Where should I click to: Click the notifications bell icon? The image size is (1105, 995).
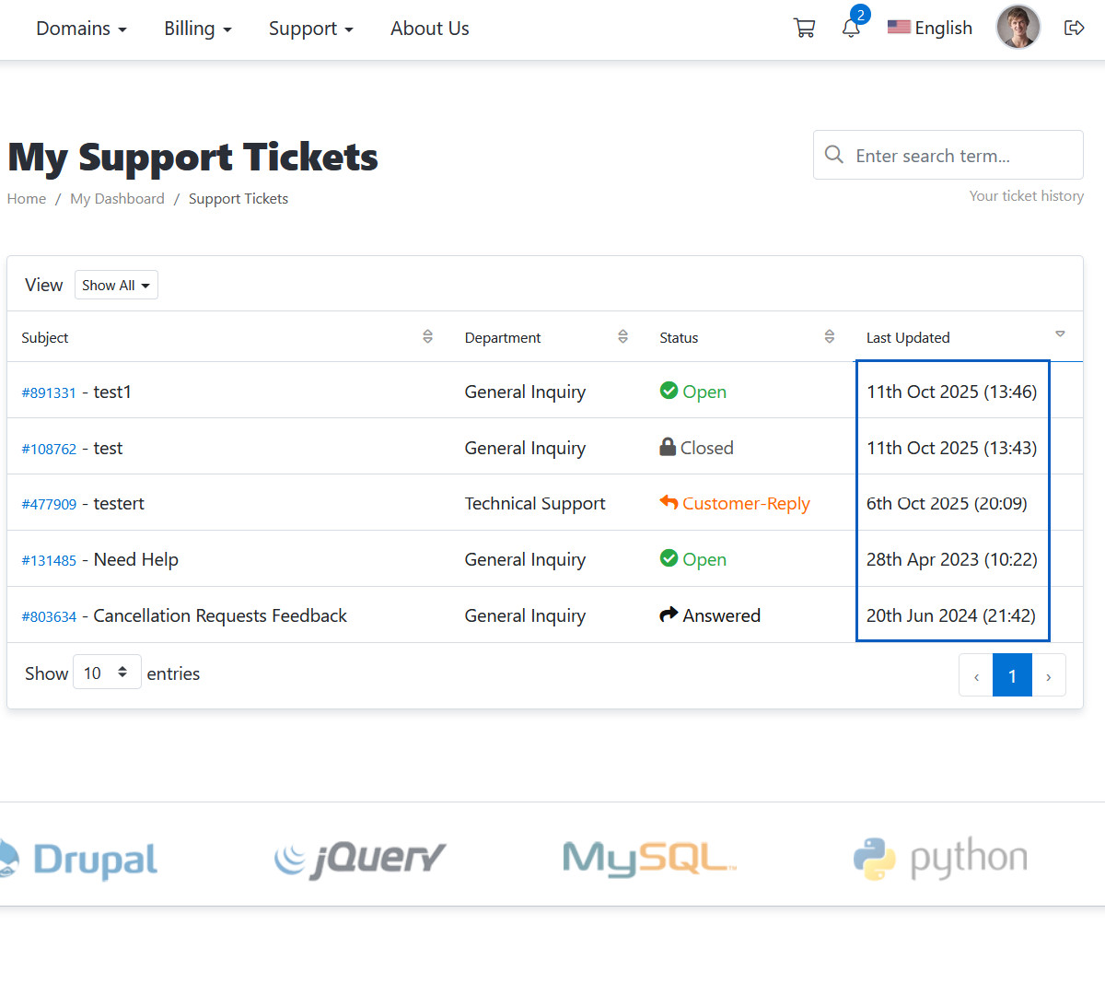point(851,29)
